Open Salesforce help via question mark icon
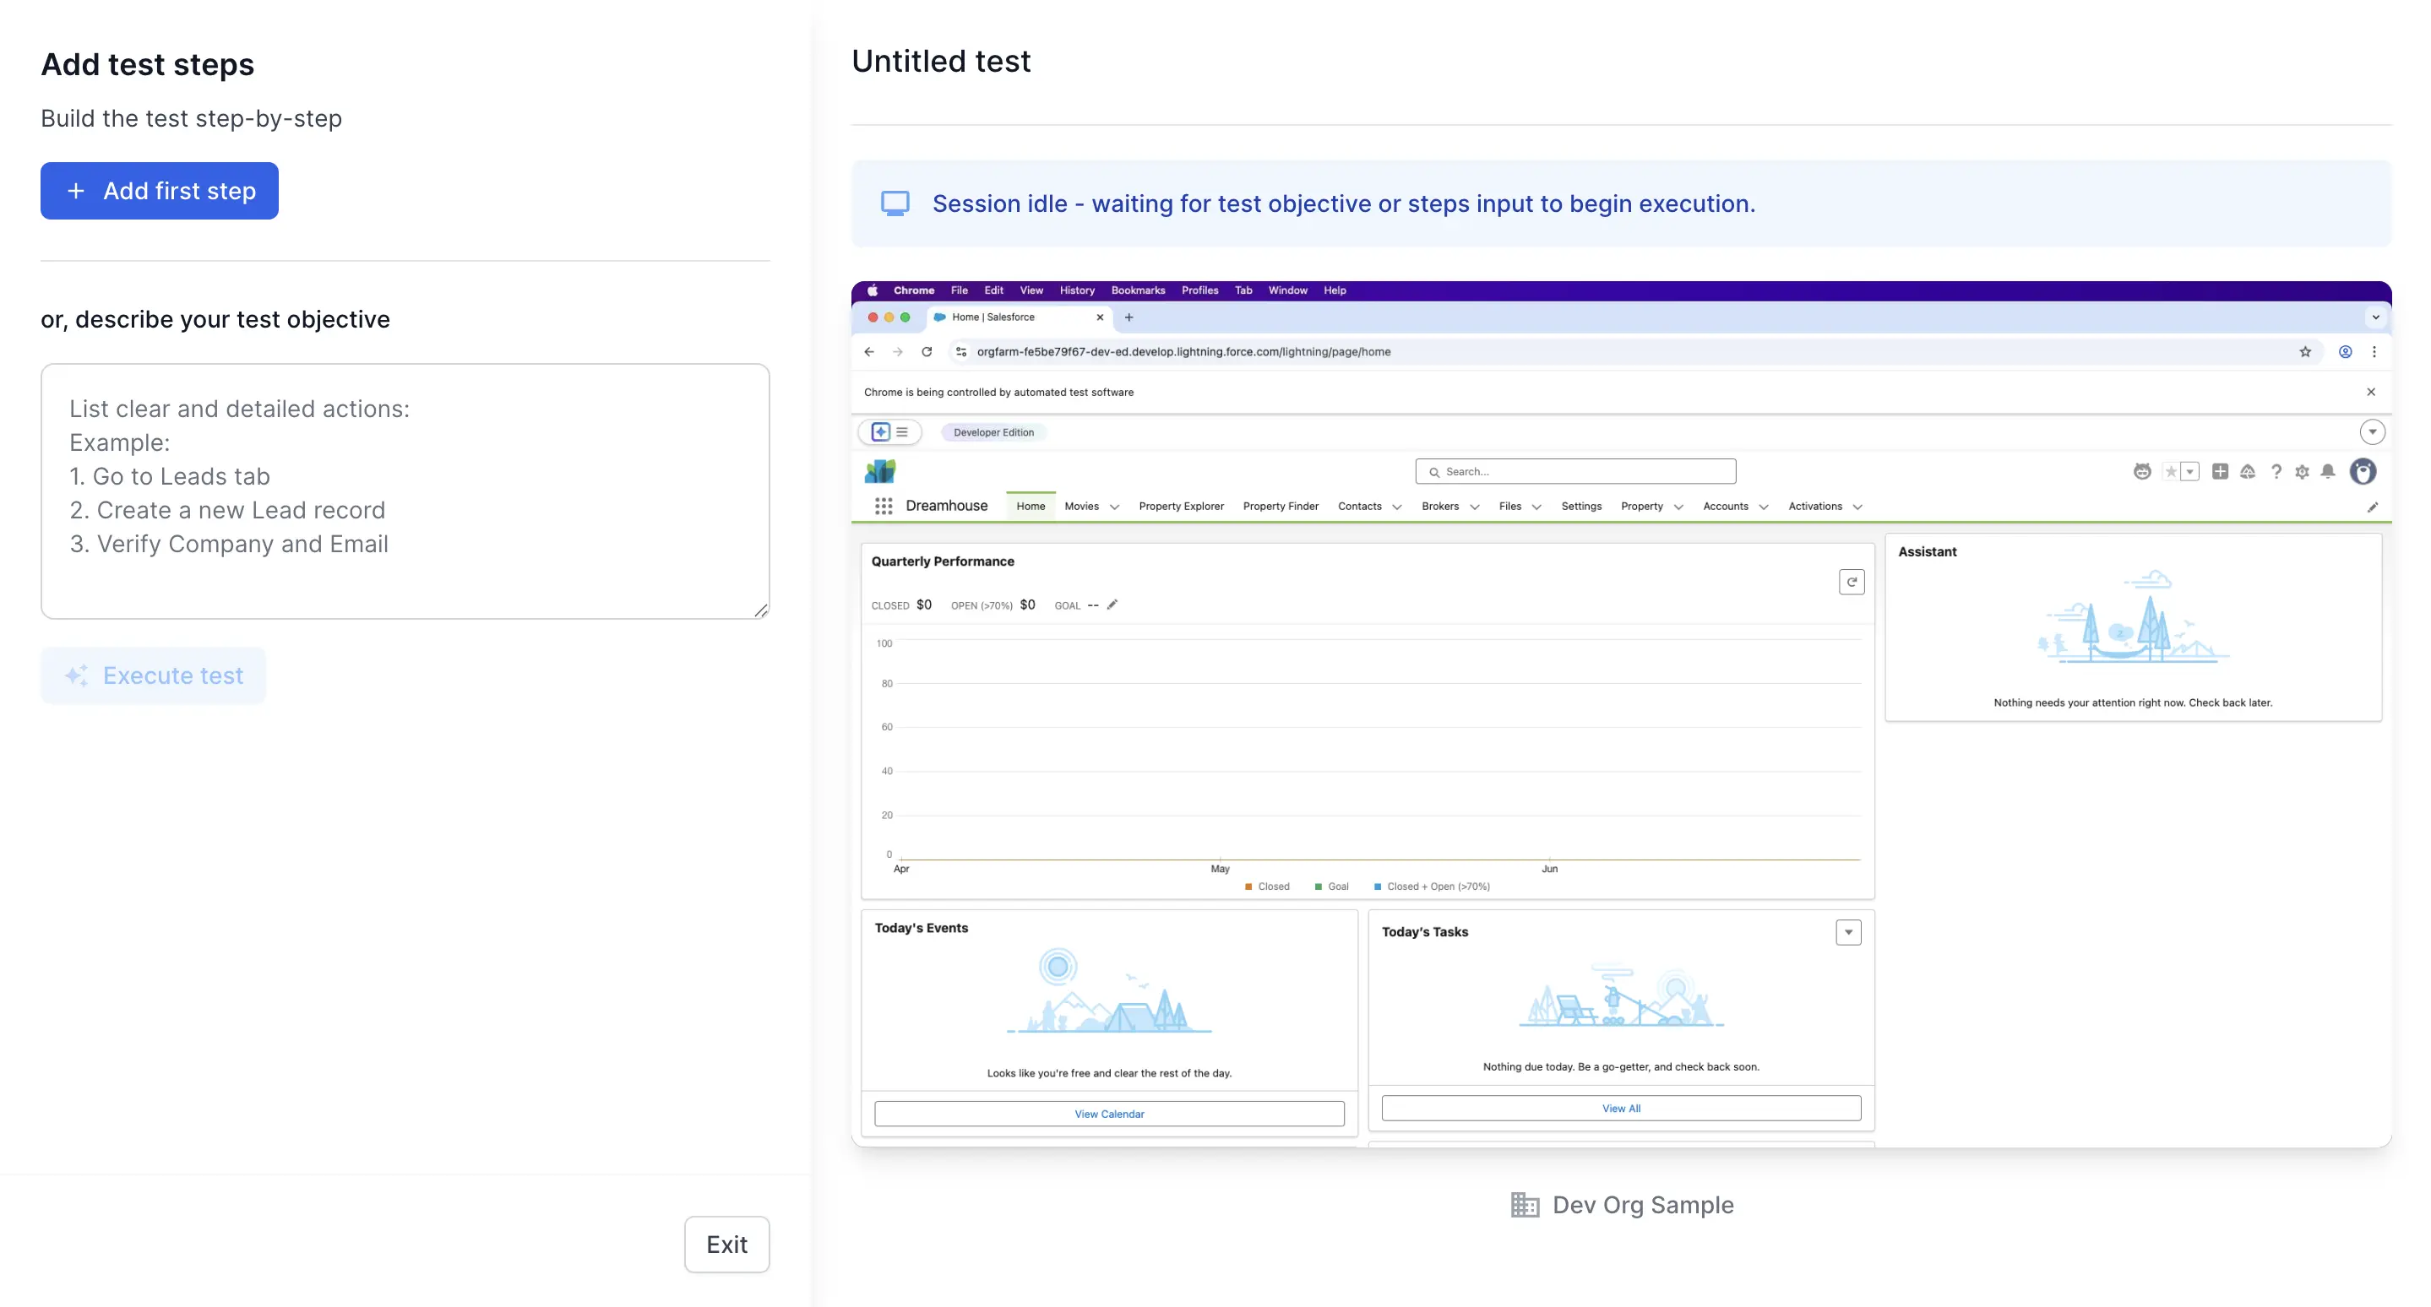The image size is (2431, 1307). click(x=2277, y=471)
